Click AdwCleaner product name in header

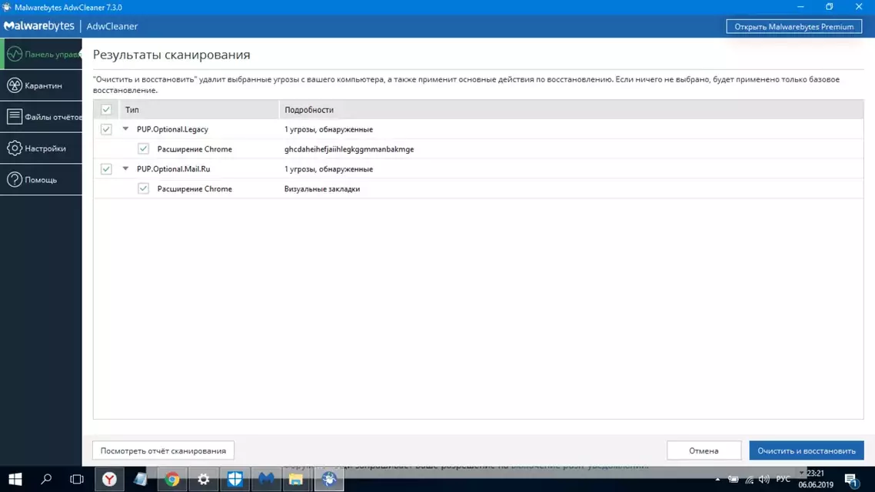click(111, 26)
